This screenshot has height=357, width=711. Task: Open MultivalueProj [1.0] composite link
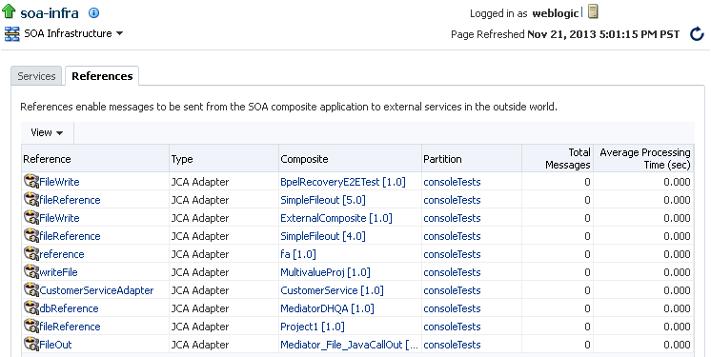pos(325,272)
